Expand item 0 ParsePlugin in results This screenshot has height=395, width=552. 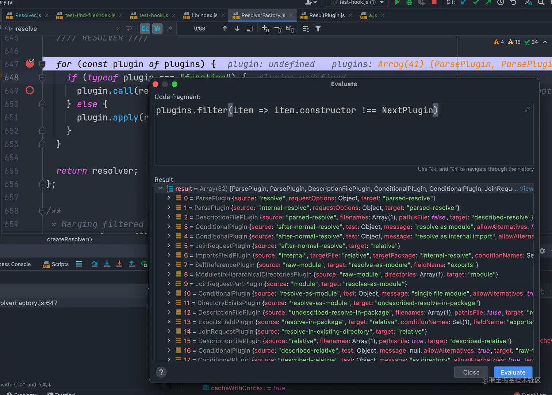click(x=169, y=198)
